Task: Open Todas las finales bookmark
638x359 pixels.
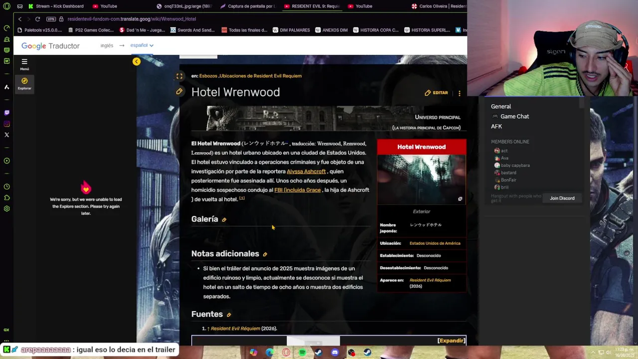Action: coord(244,30)
